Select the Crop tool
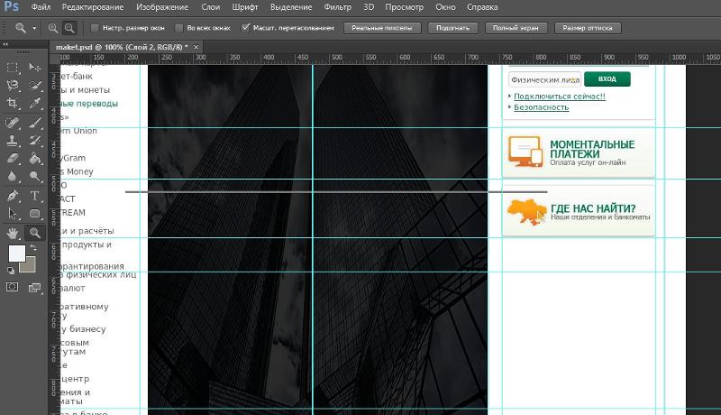The image size is (721, 415). [x=13, y=103]
